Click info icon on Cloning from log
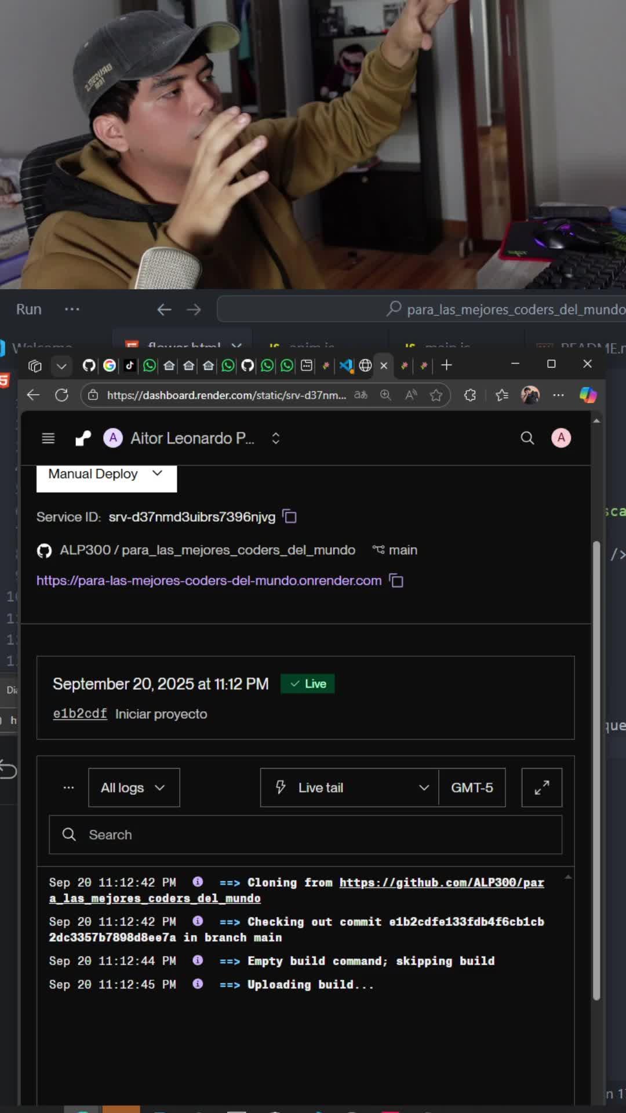This screenshot has width=626, height=1113. click(x=198, y=882)
